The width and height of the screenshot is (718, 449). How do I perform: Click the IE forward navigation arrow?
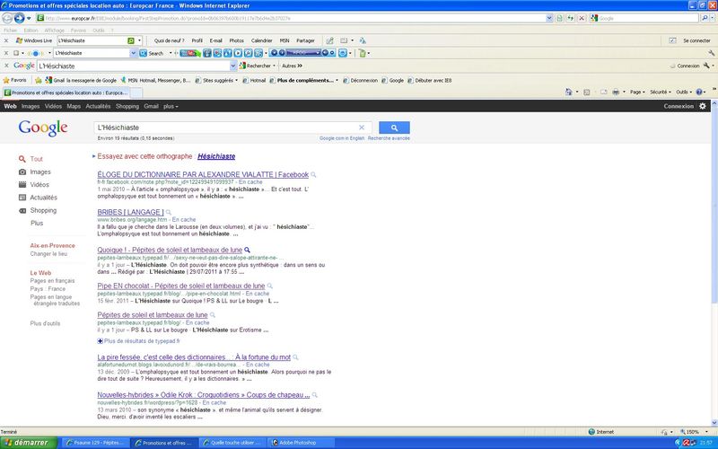19,18
